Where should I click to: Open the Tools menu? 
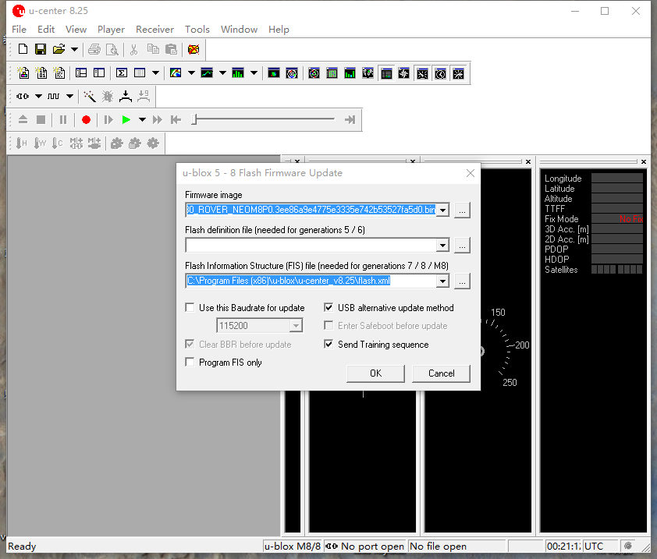[197, 29]
